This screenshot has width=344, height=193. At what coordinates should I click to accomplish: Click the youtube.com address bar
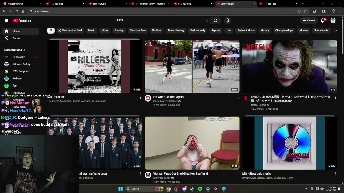(x=161, y=11)
